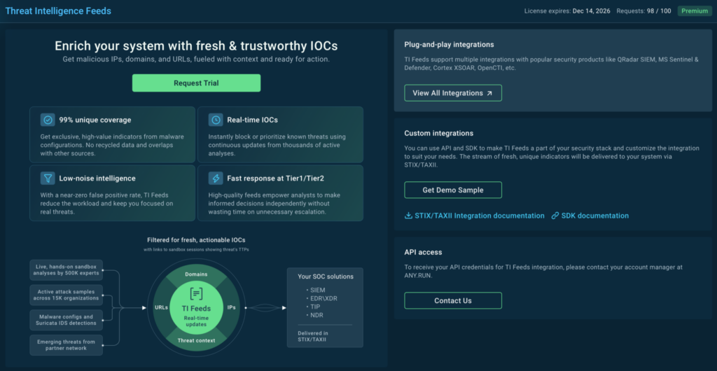Click the Your SOC solutions heading
Screen dimensions: 717x371
coord(326,276)
